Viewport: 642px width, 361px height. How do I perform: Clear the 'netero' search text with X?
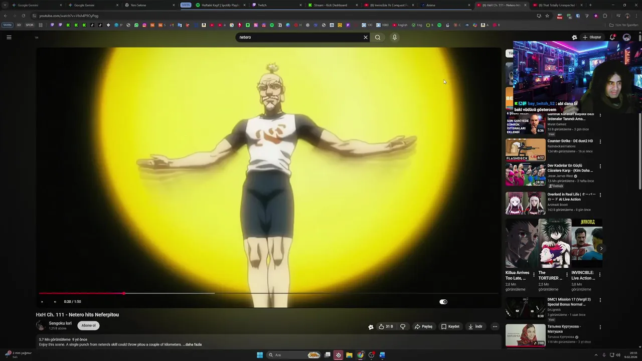[x=366, y=37]
